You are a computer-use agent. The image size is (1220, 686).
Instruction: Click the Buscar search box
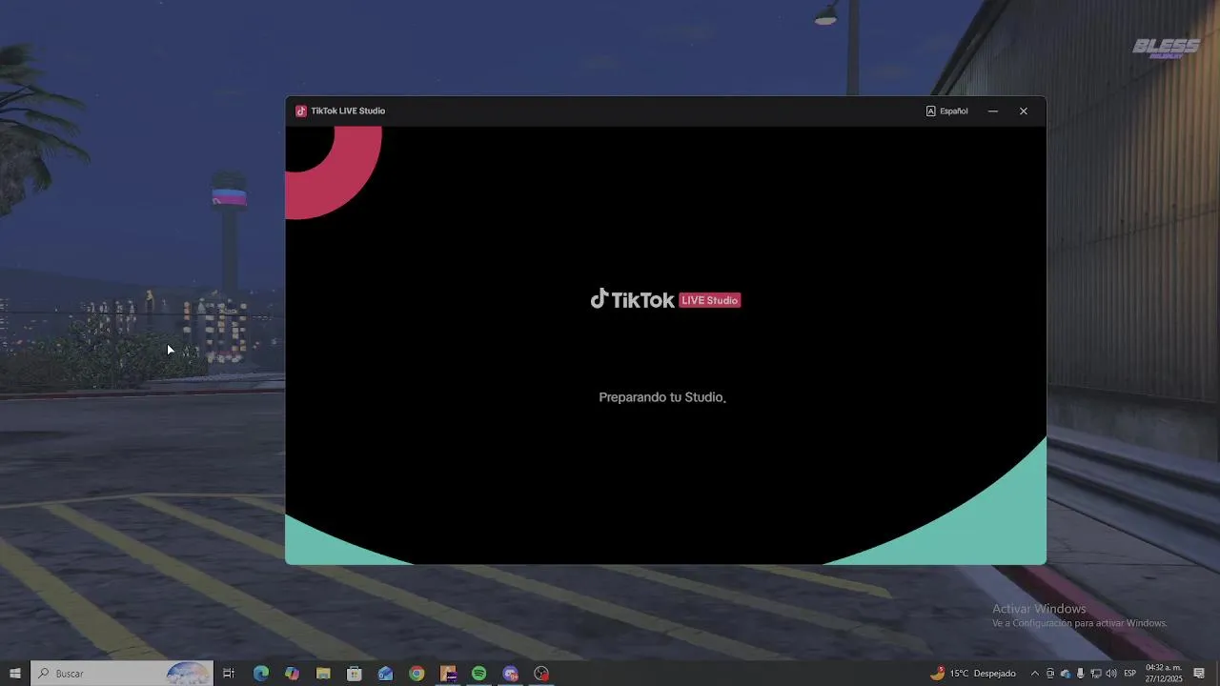pyautogui.click(x=122, y=674)
